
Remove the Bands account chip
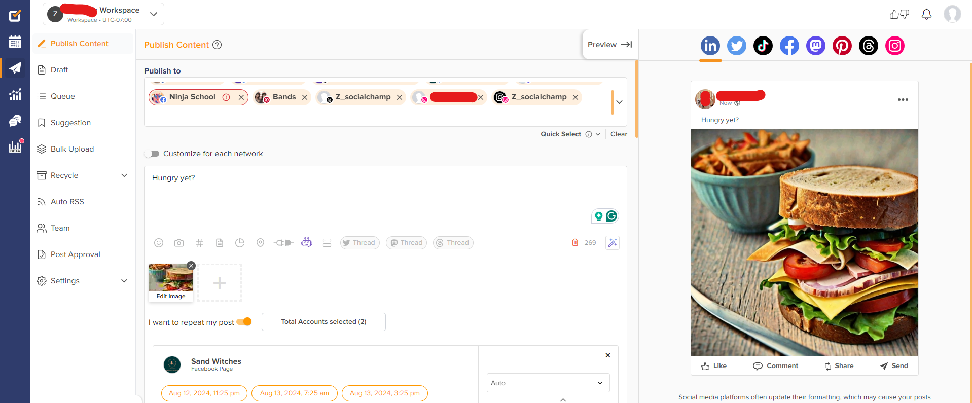pyautogui.click(x=305, y=97)
